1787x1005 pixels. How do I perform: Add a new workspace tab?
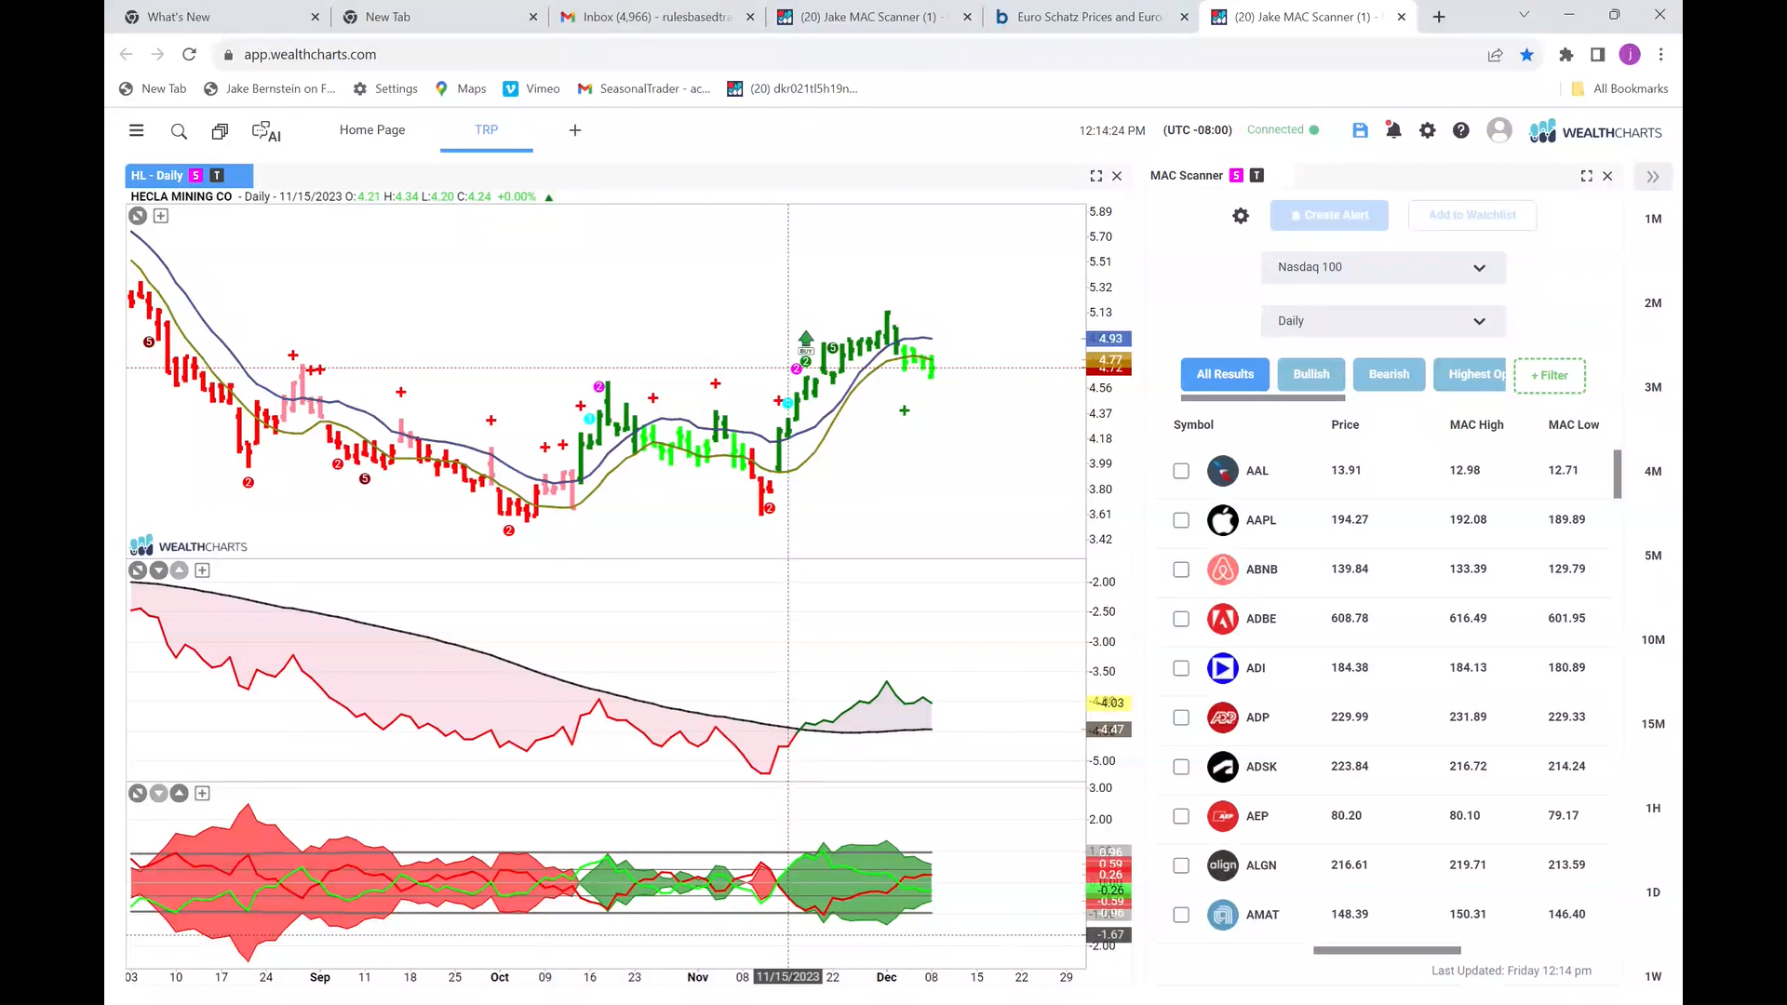click(575, 130)
